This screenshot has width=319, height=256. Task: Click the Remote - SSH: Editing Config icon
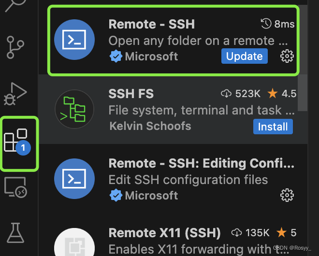pyautogui.click(x=74, y=179)
